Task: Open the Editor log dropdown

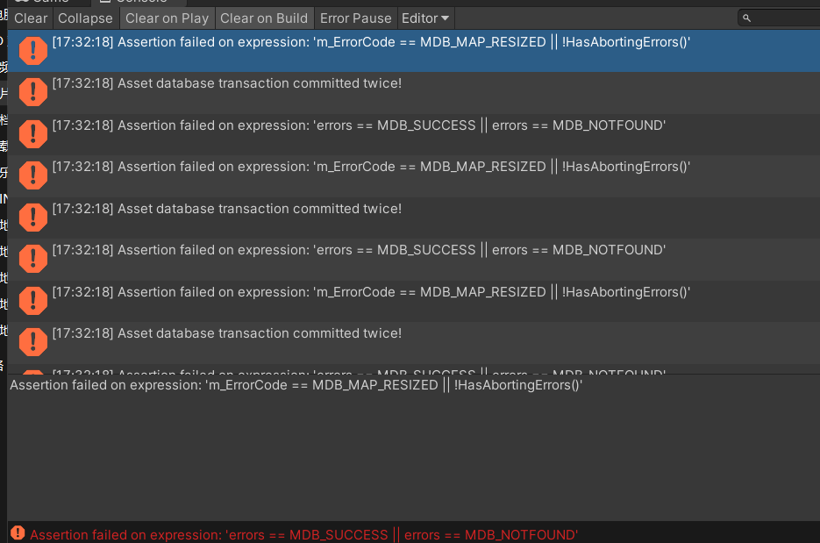Action: click(x=424, y=18)
